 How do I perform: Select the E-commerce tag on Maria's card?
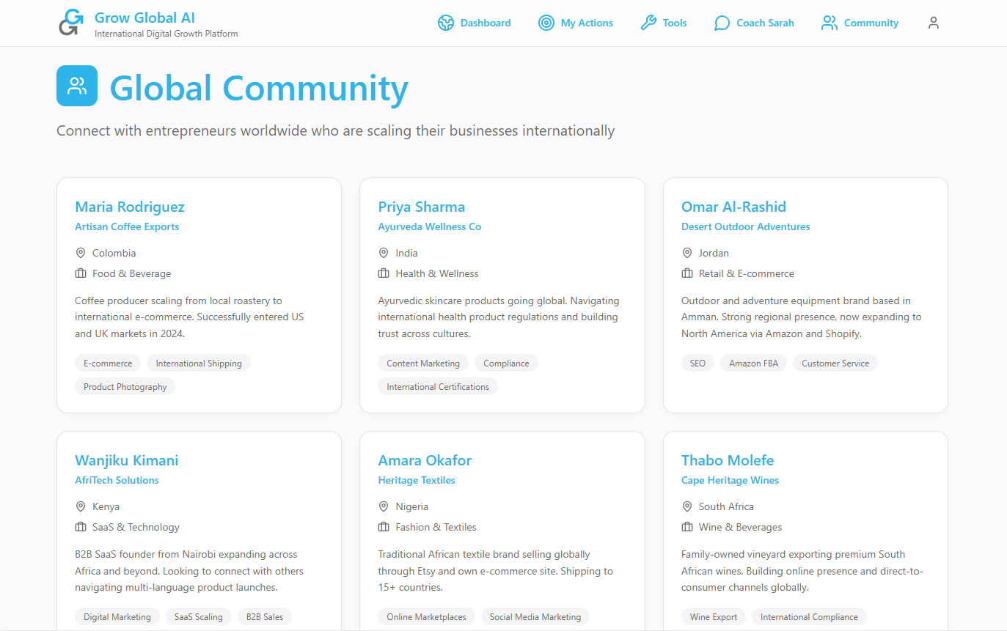(x=108, y=363)
